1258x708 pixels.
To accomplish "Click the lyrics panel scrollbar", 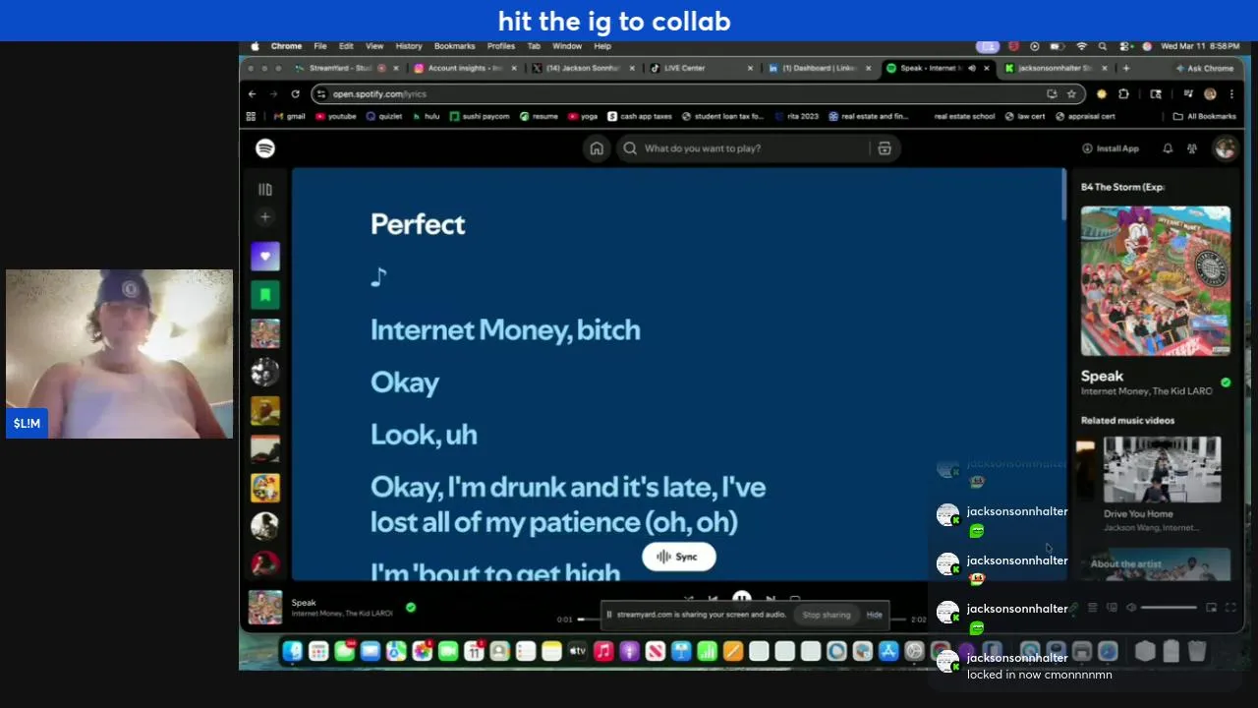I will click(x=1062, y=195).
